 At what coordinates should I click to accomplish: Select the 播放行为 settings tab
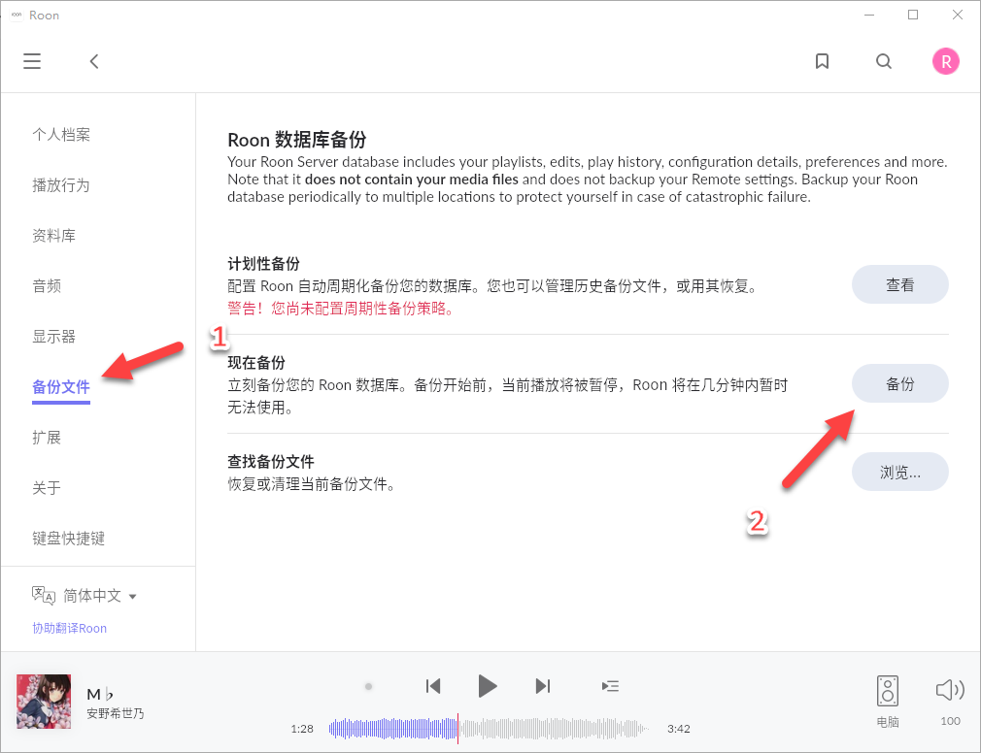click(x=61, y=185)
